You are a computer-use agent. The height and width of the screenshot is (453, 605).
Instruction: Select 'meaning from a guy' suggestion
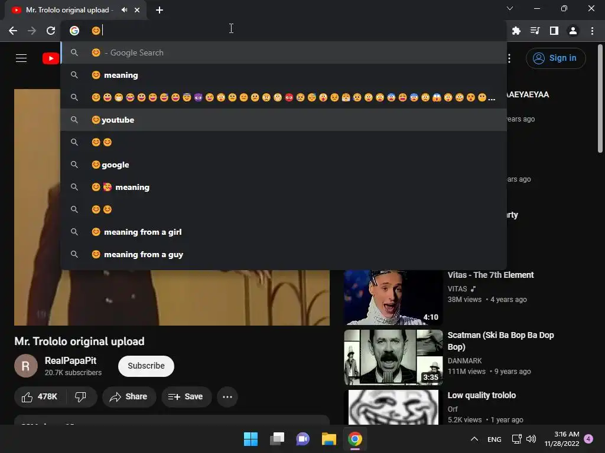283,254
